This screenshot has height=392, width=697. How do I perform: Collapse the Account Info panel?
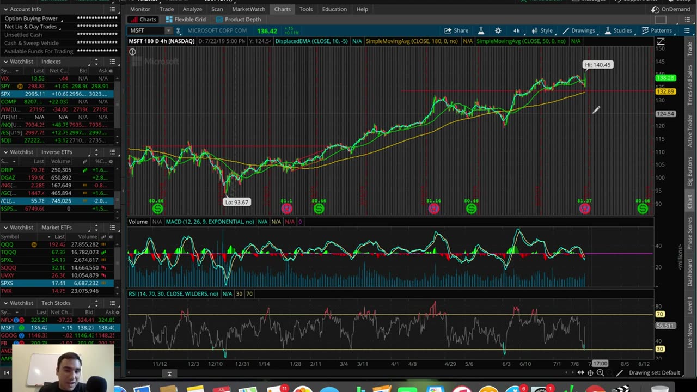point(5,9)
